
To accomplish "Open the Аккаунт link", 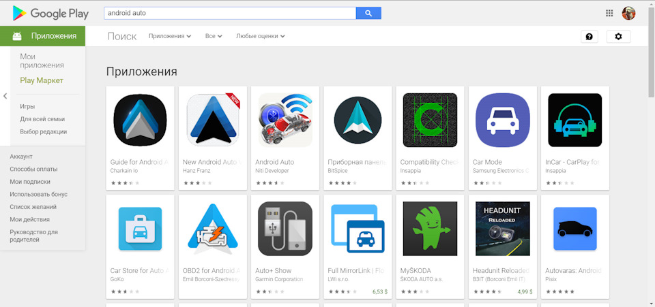I will [21, 157].
